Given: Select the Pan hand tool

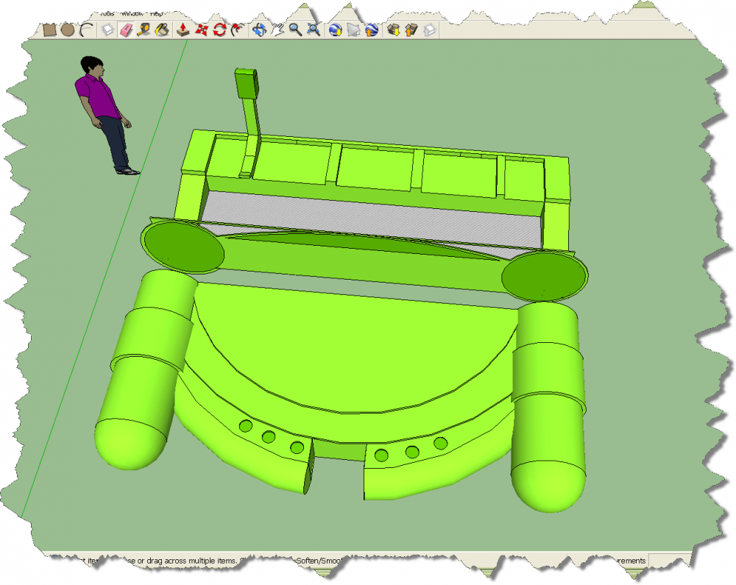Looking at the screenshot, I should [277, 30].
